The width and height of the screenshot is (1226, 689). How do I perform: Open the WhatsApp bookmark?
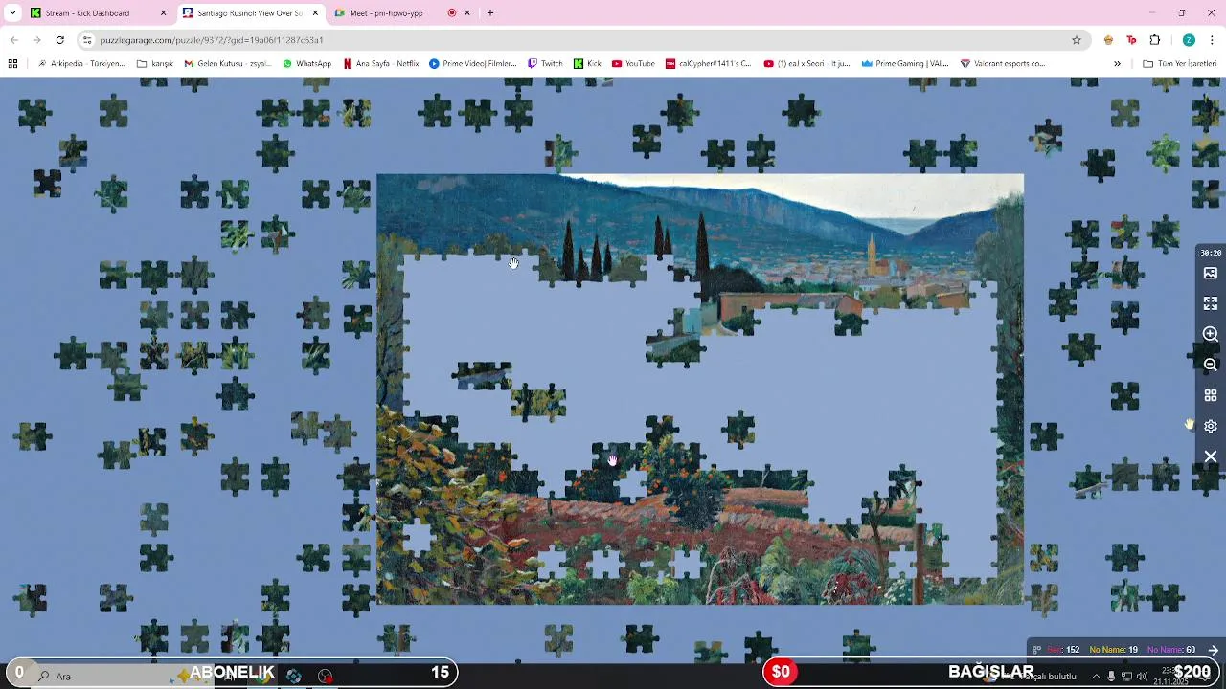coord(306,63)
